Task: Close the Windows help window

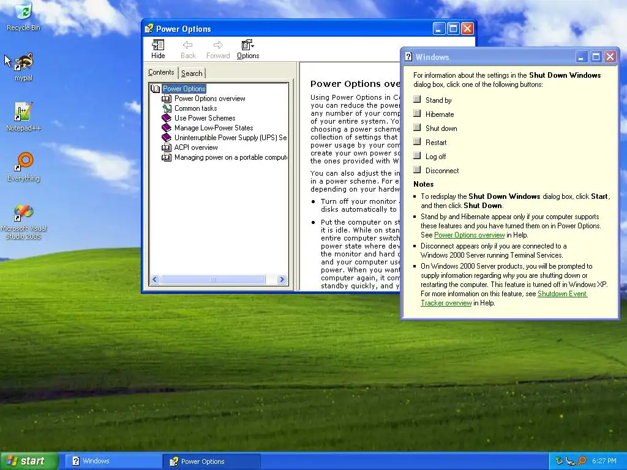Action: tap(610, 57)
